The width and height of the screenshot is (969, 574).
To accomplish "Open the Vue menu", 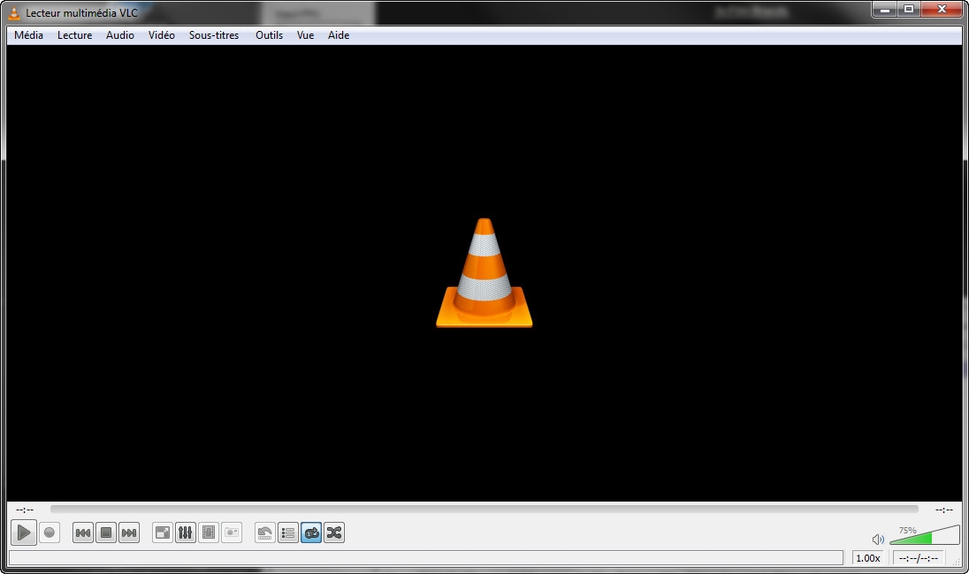I will tap(305, 35).
